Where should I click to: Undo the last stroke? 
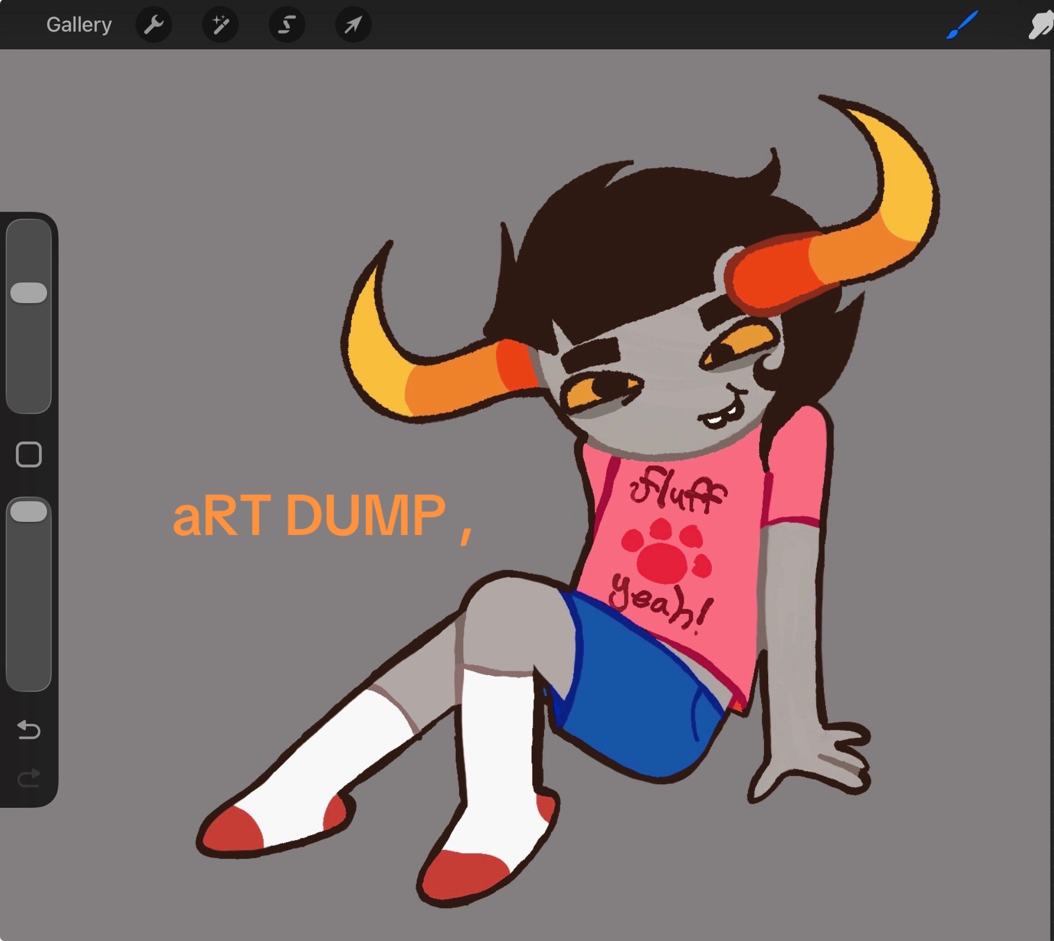coord(29,730)
